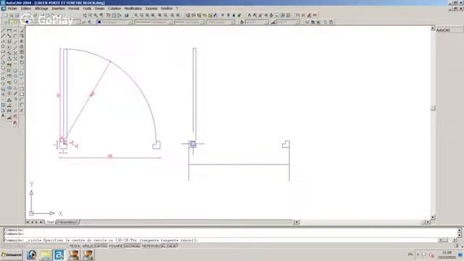
Task: Click the New drawing icon
Action: pos(5,15)
